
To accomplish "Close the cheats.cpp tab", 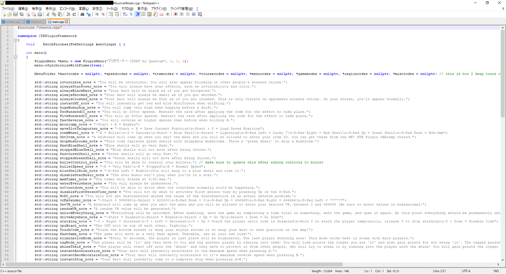I will click(22, 22).
